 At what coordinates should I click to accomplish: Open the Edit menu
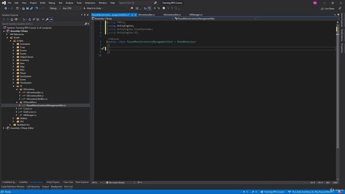pos(17,3)
